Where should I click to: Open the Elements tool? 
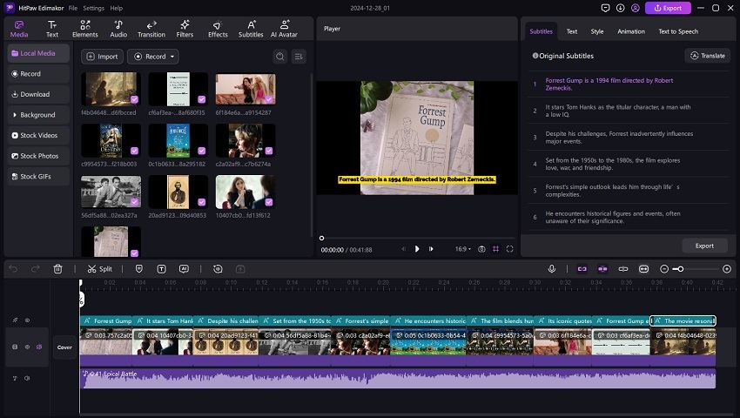point(85,29)
